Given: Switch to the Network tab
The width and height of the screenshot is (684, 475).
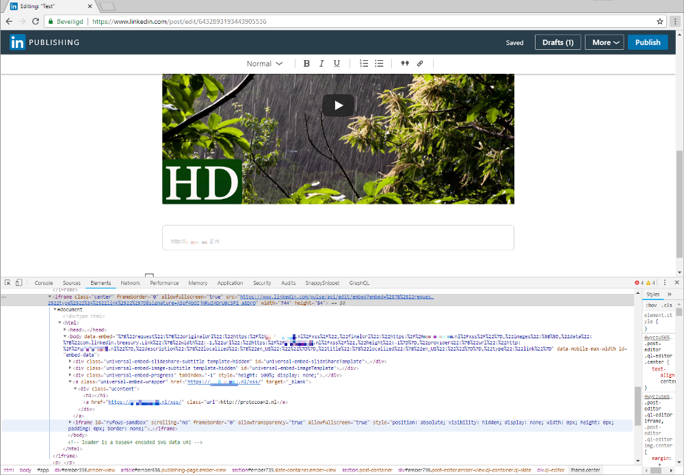Looking at the screenshot, I should point(131,283).
